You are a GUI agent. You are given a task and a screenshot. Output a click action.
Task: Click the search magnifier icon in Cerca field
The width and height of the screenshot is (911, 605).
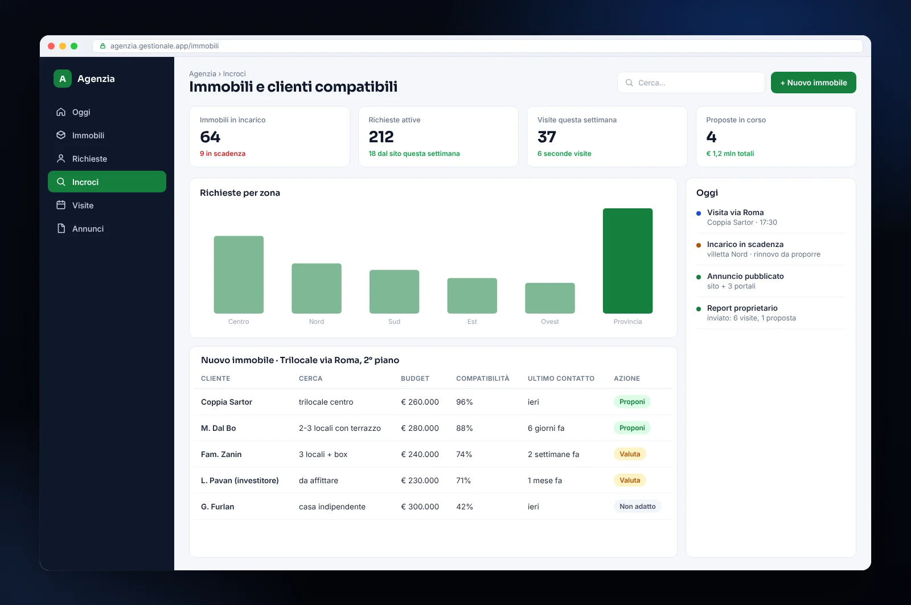[x=629, y=83]
